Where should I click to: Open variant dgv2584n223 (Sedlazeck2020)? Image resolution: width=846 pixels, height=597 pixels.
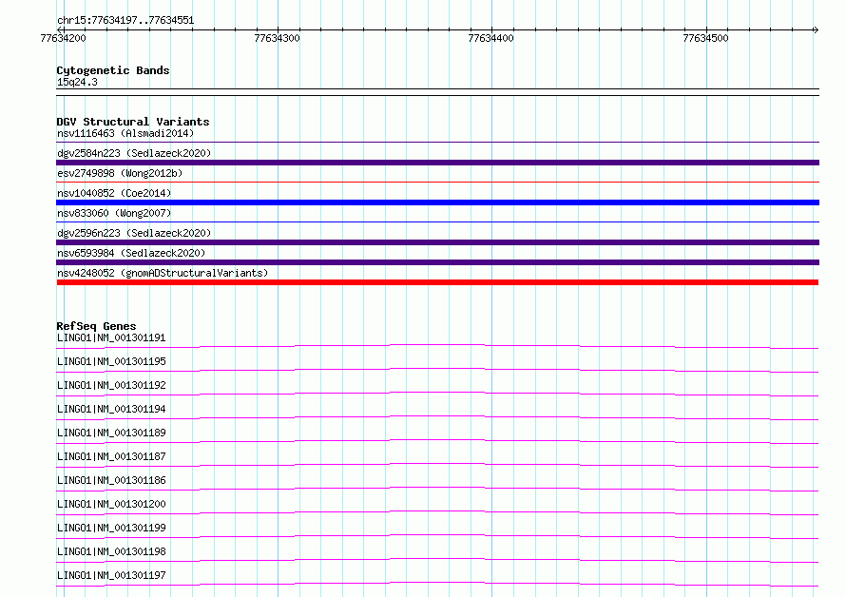(x=134, y=153)
